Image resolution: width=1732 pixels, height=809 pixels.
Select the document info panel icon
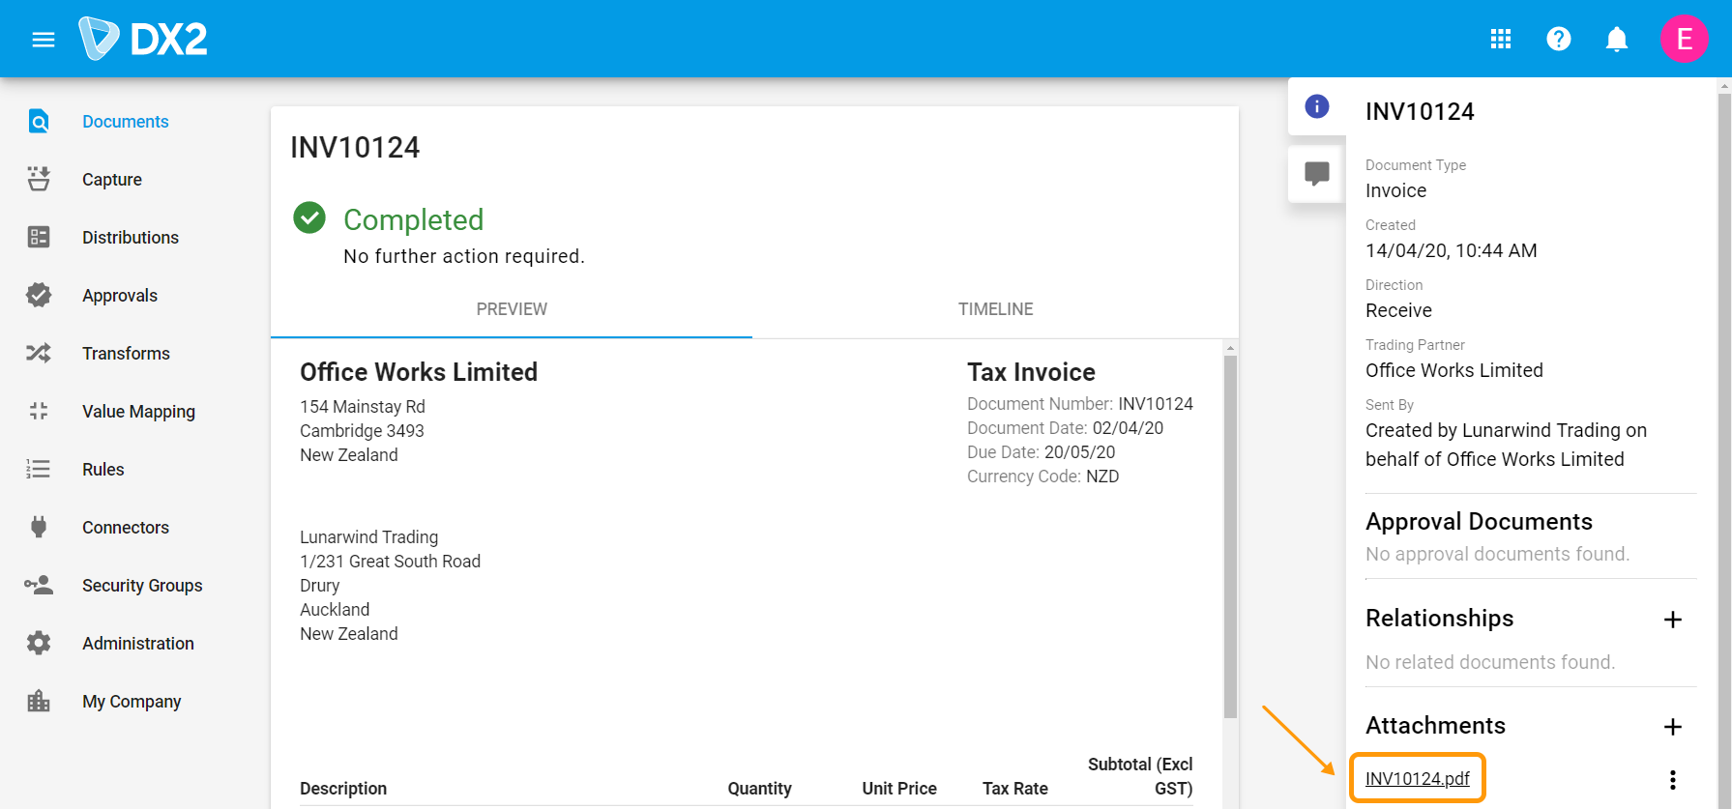click(x=1316, y=106)
